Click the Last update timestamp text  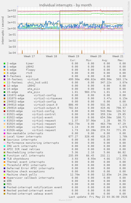(98, 197)
